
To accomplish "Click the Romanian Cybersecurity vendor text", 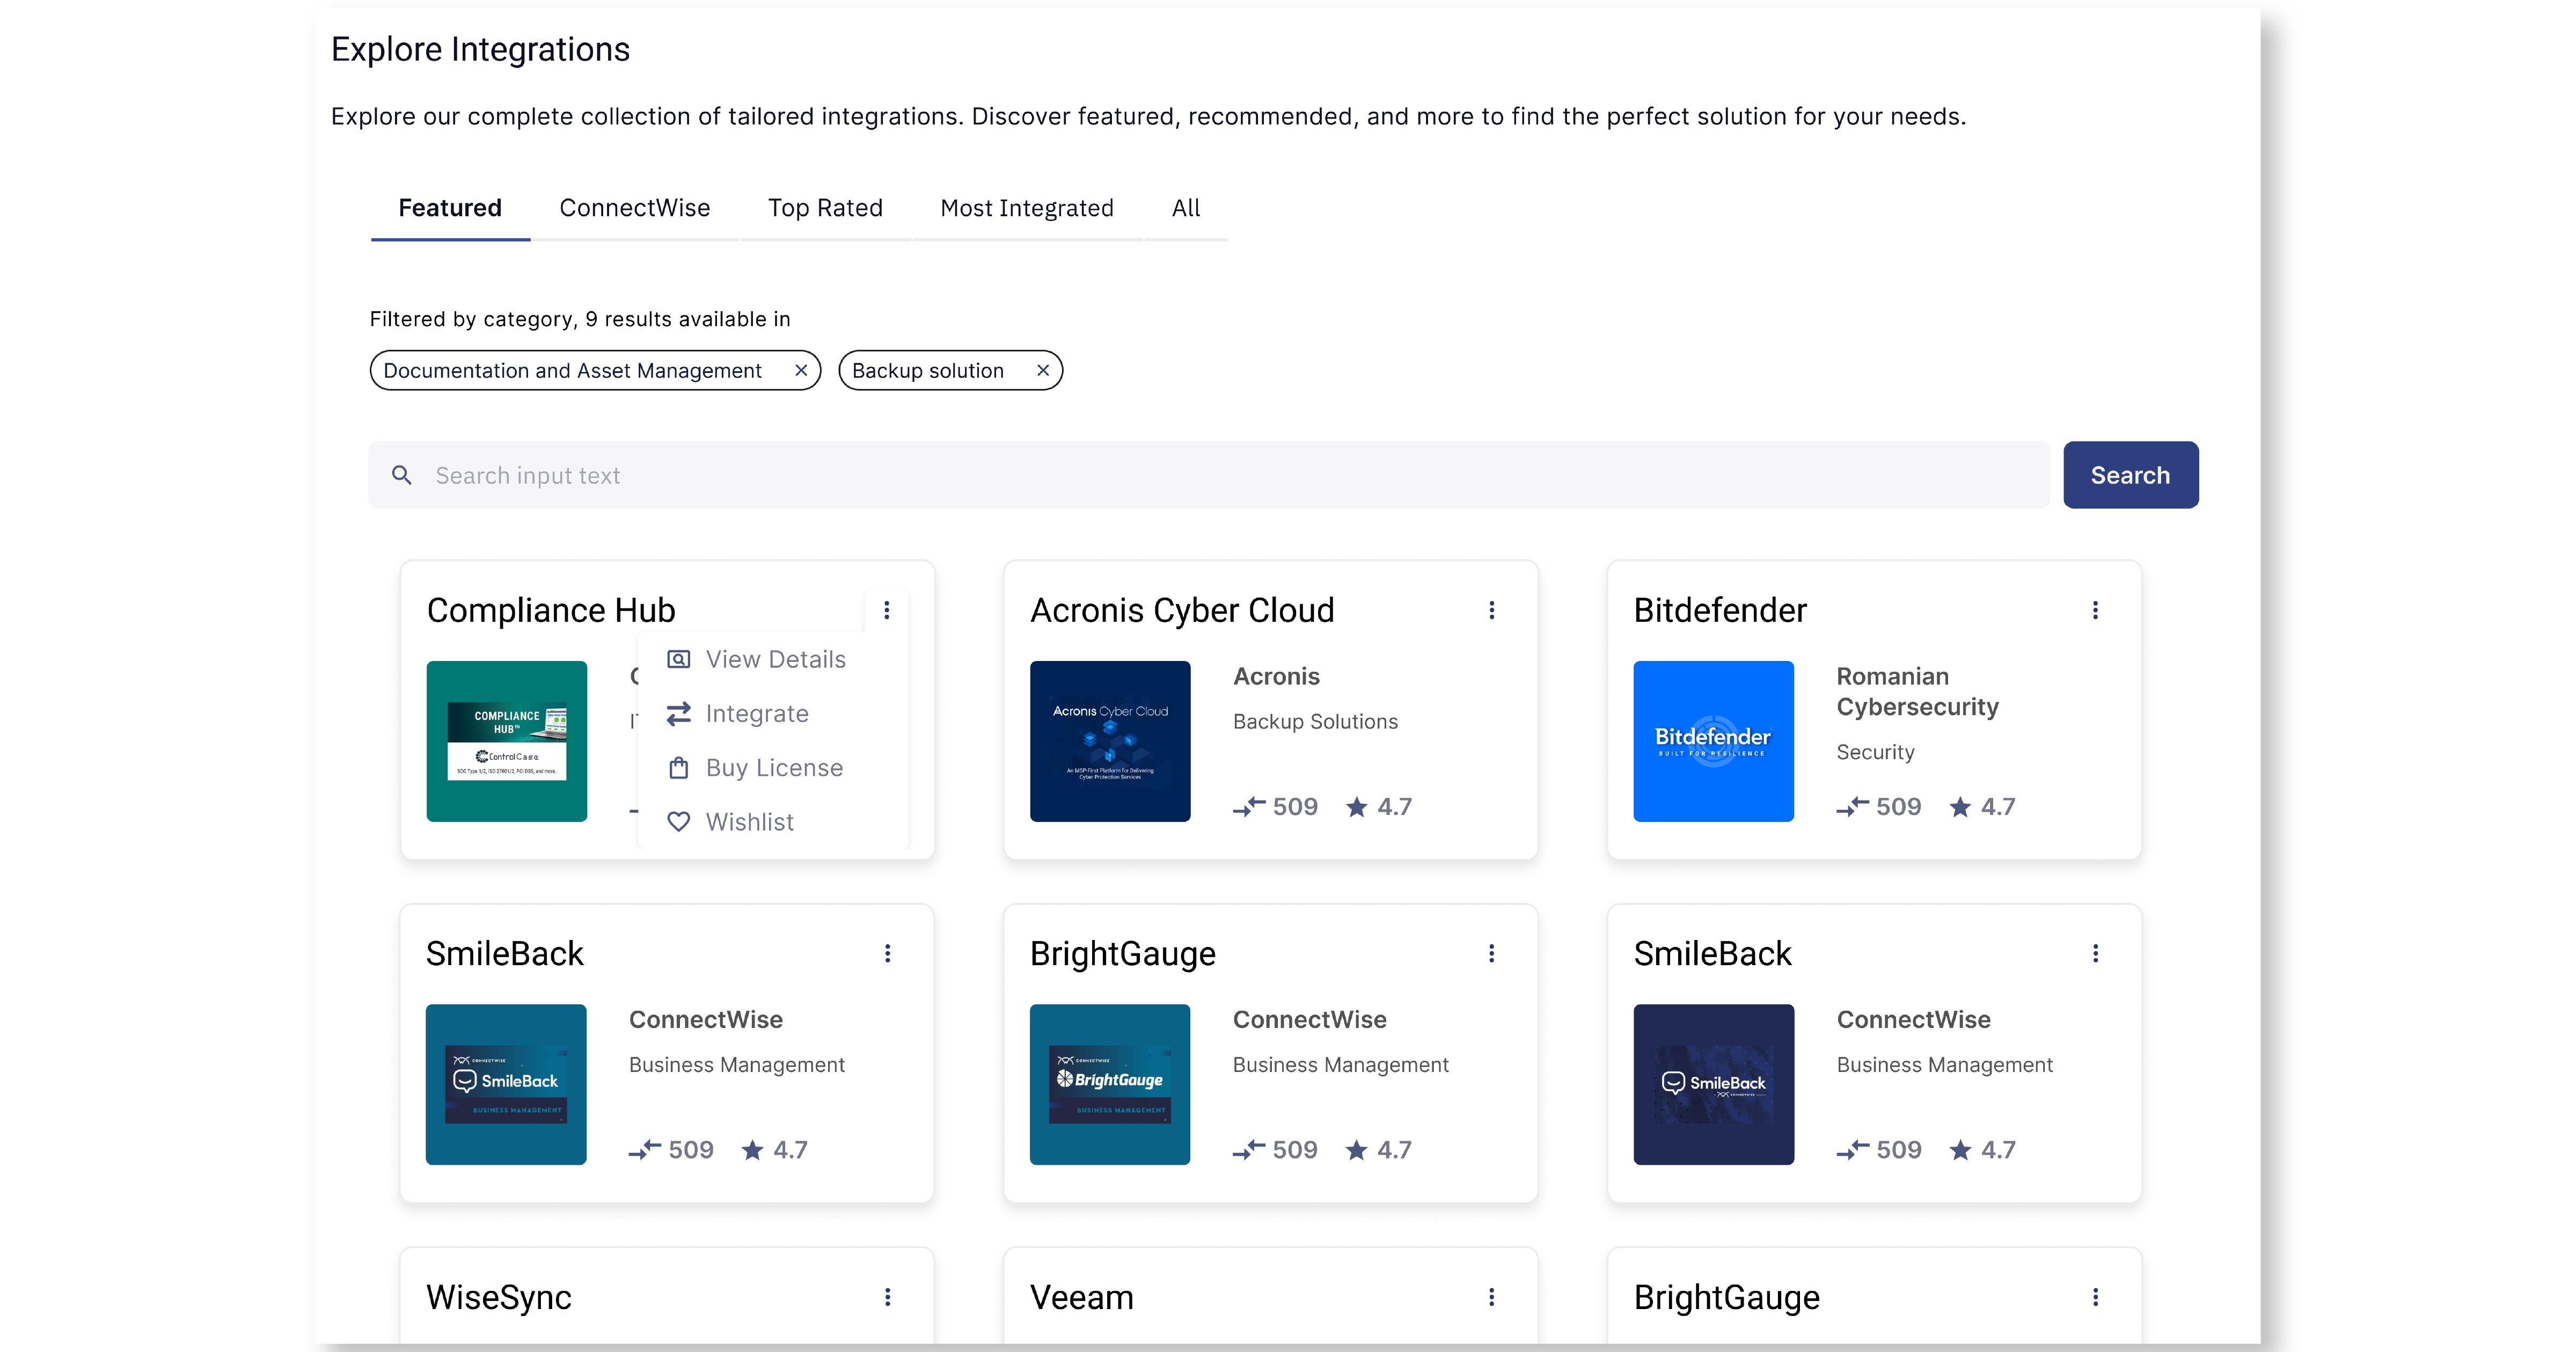I will point(1917,691).
